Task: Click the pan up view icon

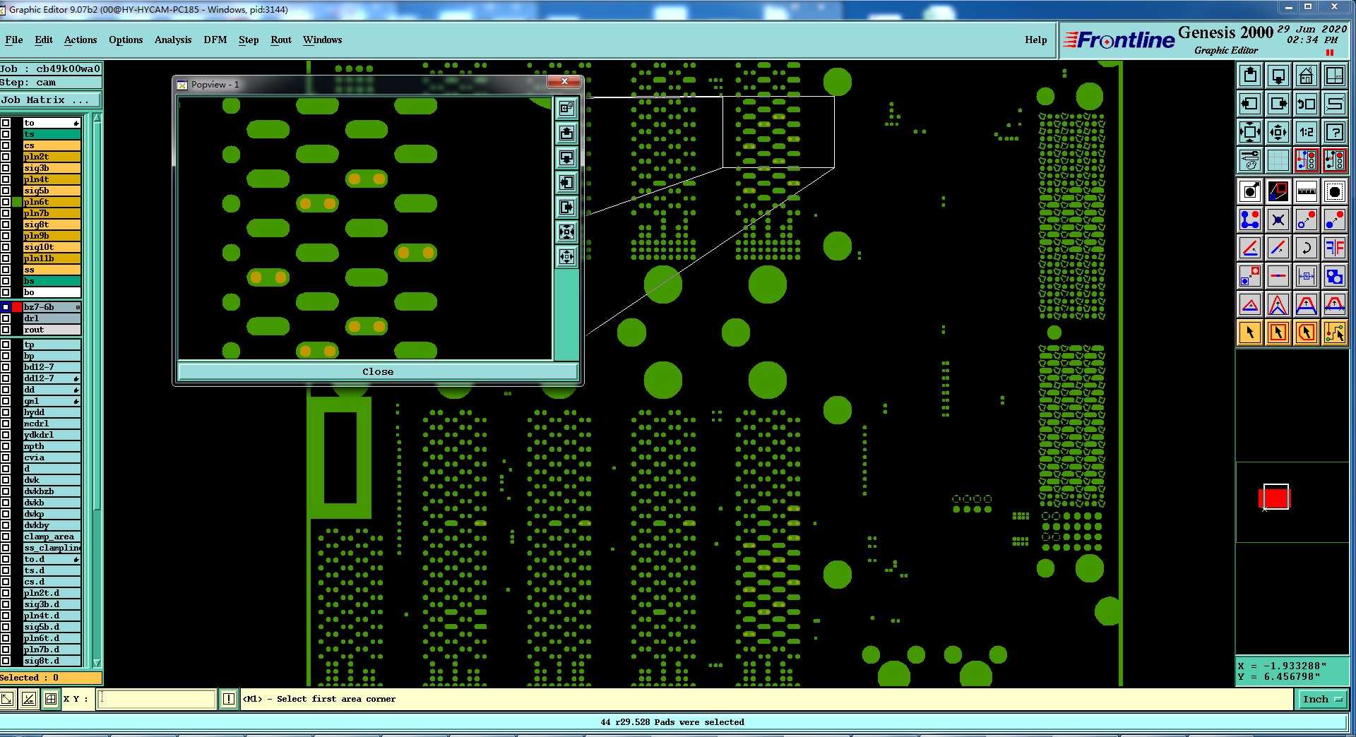Action: coord(1250,76)
